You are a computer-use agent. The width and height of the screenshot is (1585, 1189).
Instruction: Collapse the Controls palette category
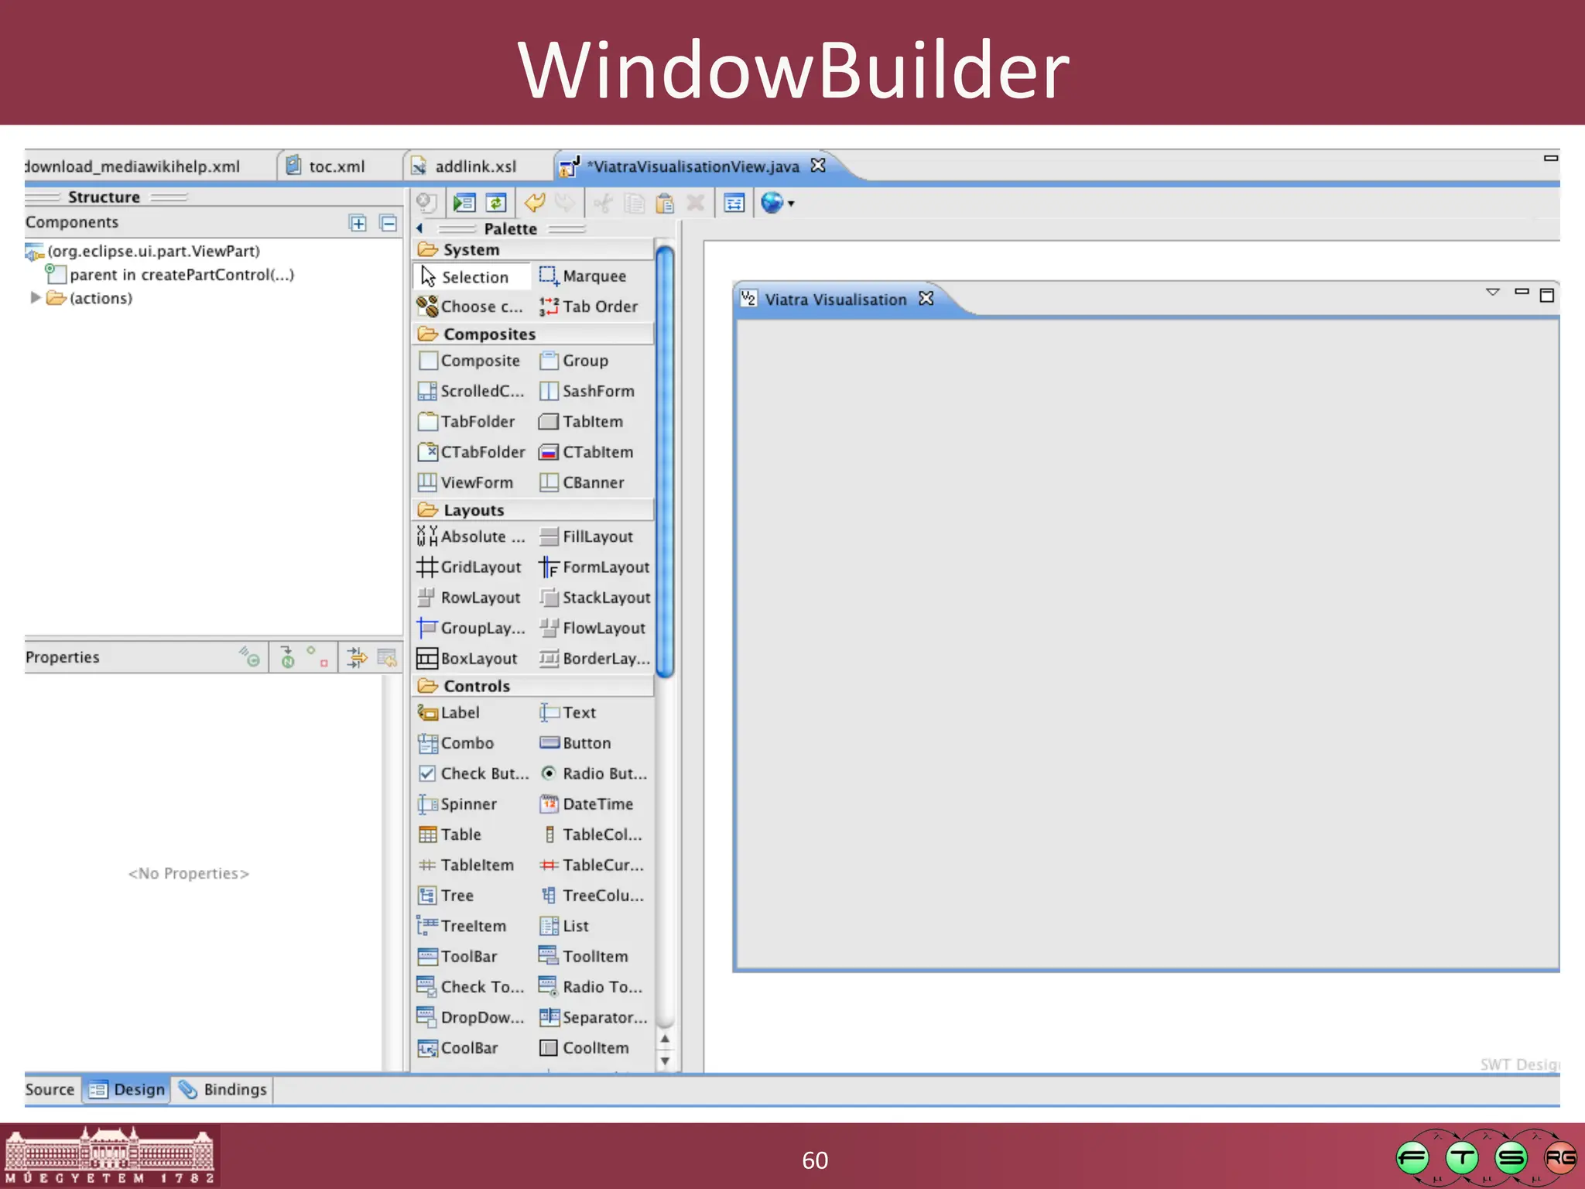pos(533,686)
